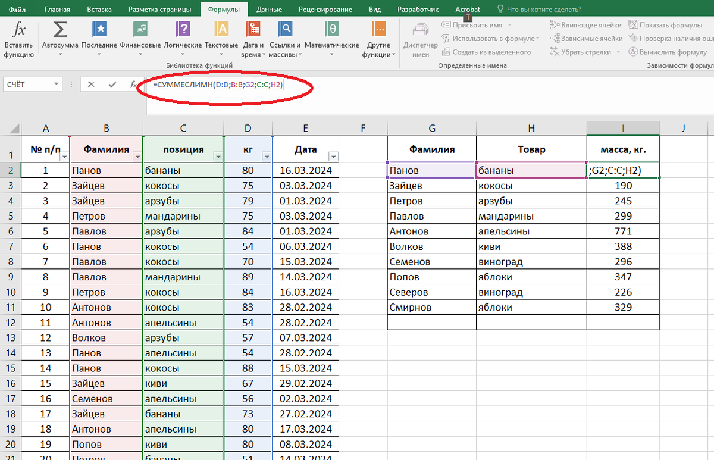Confirm formula with the checkmark icon

[112, 85]
